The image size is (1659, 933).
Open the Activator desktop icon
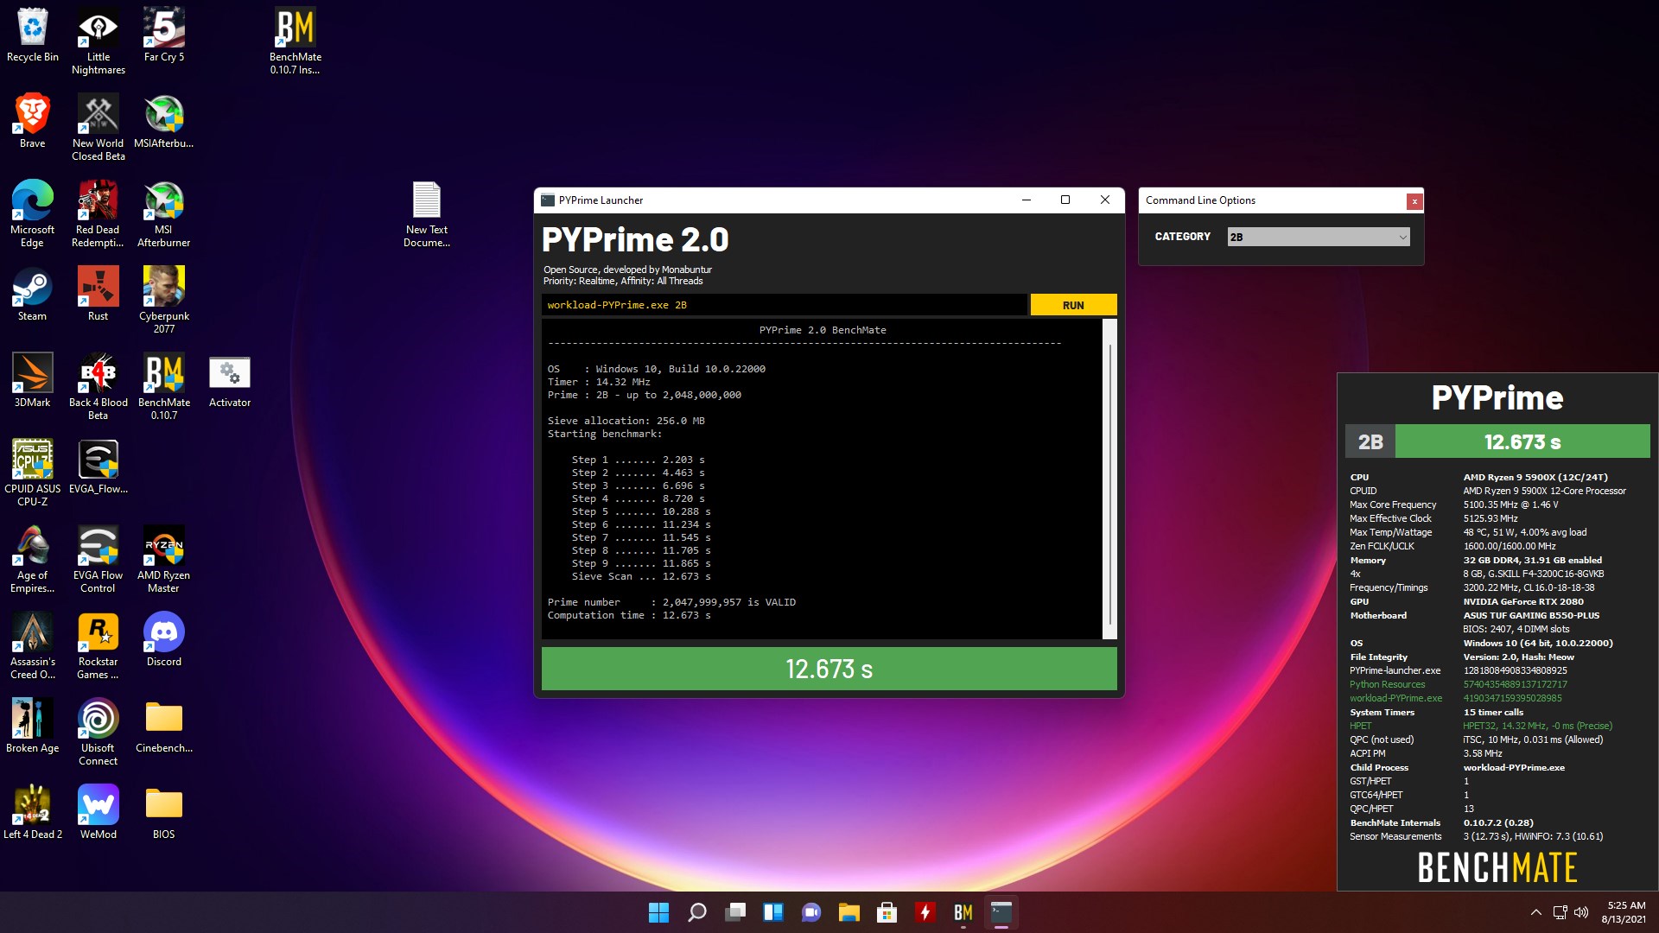tap(230, 380)
